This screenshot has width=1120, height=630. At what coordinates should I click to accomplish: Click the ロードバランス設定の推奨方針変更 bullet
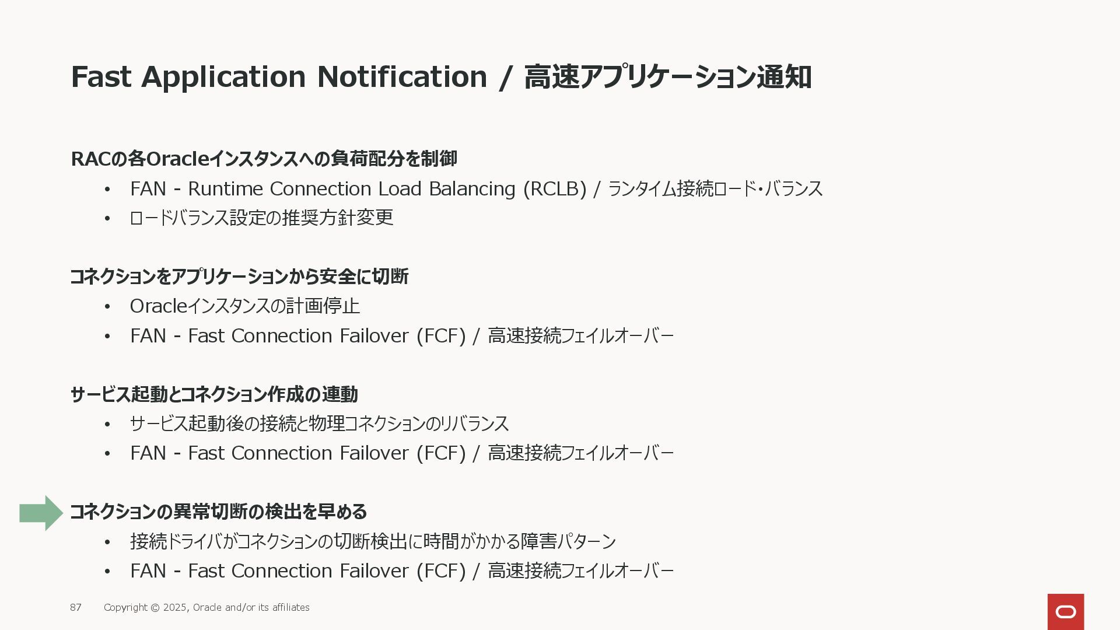click(x=261, y=218)
